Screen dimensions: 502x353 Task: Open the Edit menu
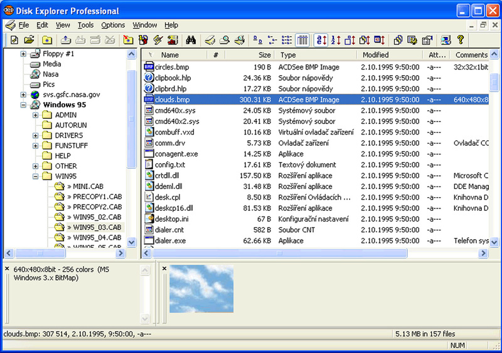pyautogui.click(x=42, y=25)
